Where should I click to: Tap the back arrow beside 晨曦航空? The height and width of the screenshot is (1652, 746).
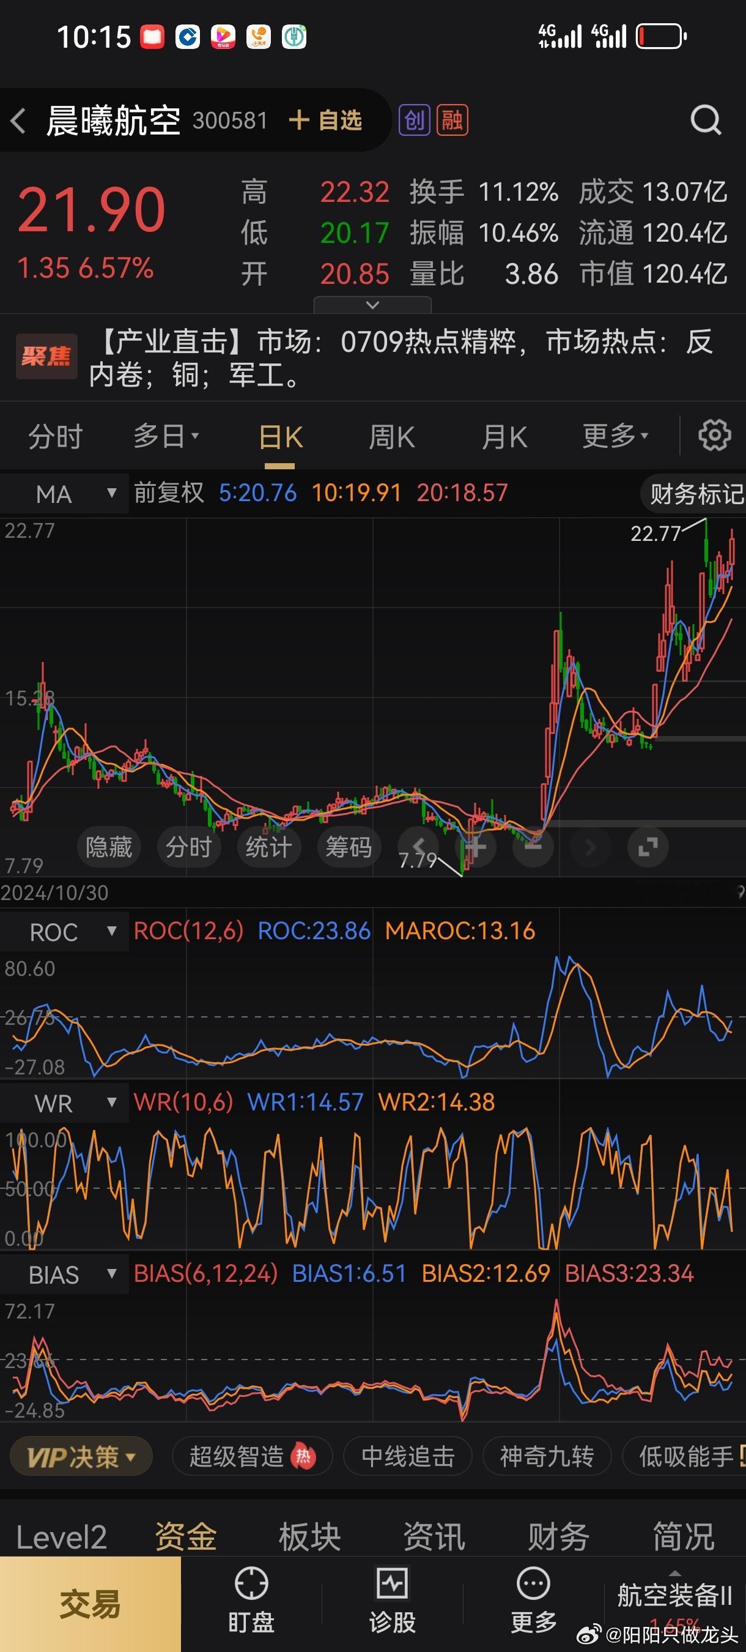coord(18,121)
